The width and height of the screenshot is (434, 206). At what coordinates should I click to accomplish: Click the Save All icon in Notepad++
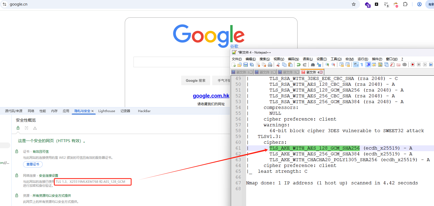click(251, 65)
